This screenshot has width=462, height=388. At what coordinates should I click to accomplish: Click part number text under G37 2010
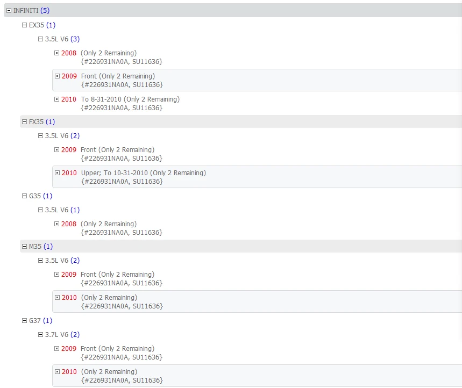point(122,380)
